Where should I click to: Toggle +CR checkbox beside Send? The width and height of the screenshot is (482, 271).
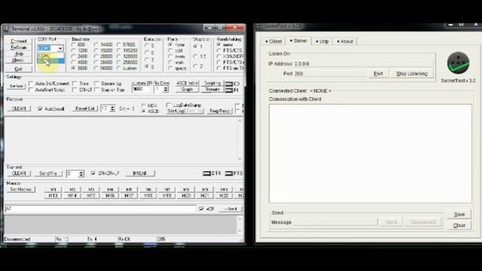(x=201, y=209)
